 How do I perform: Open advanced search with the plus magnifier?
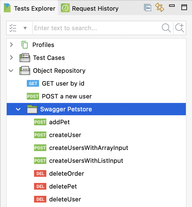(179, 28)
